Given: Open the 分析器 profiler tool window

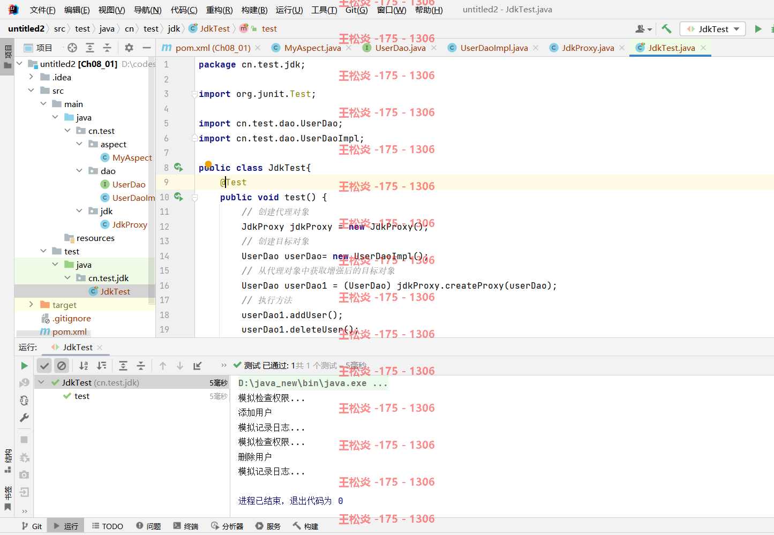Looking at the screenshot, I should [227, 526].
